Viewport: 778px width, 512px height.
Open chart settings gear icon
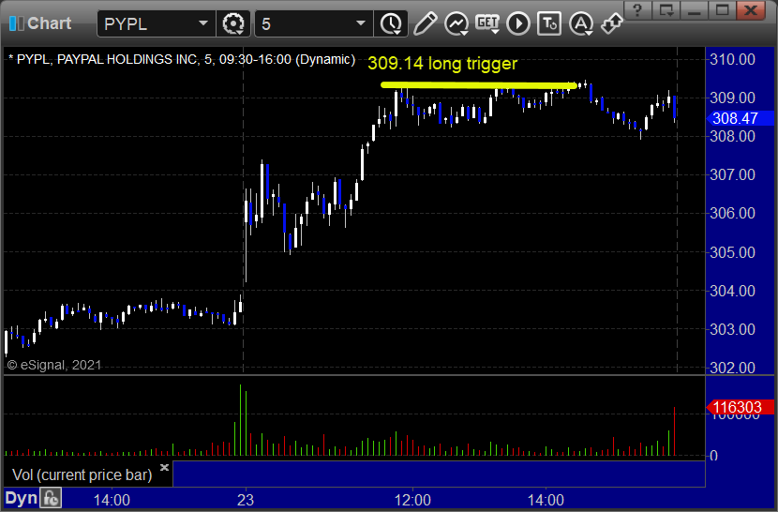[233, 23]
